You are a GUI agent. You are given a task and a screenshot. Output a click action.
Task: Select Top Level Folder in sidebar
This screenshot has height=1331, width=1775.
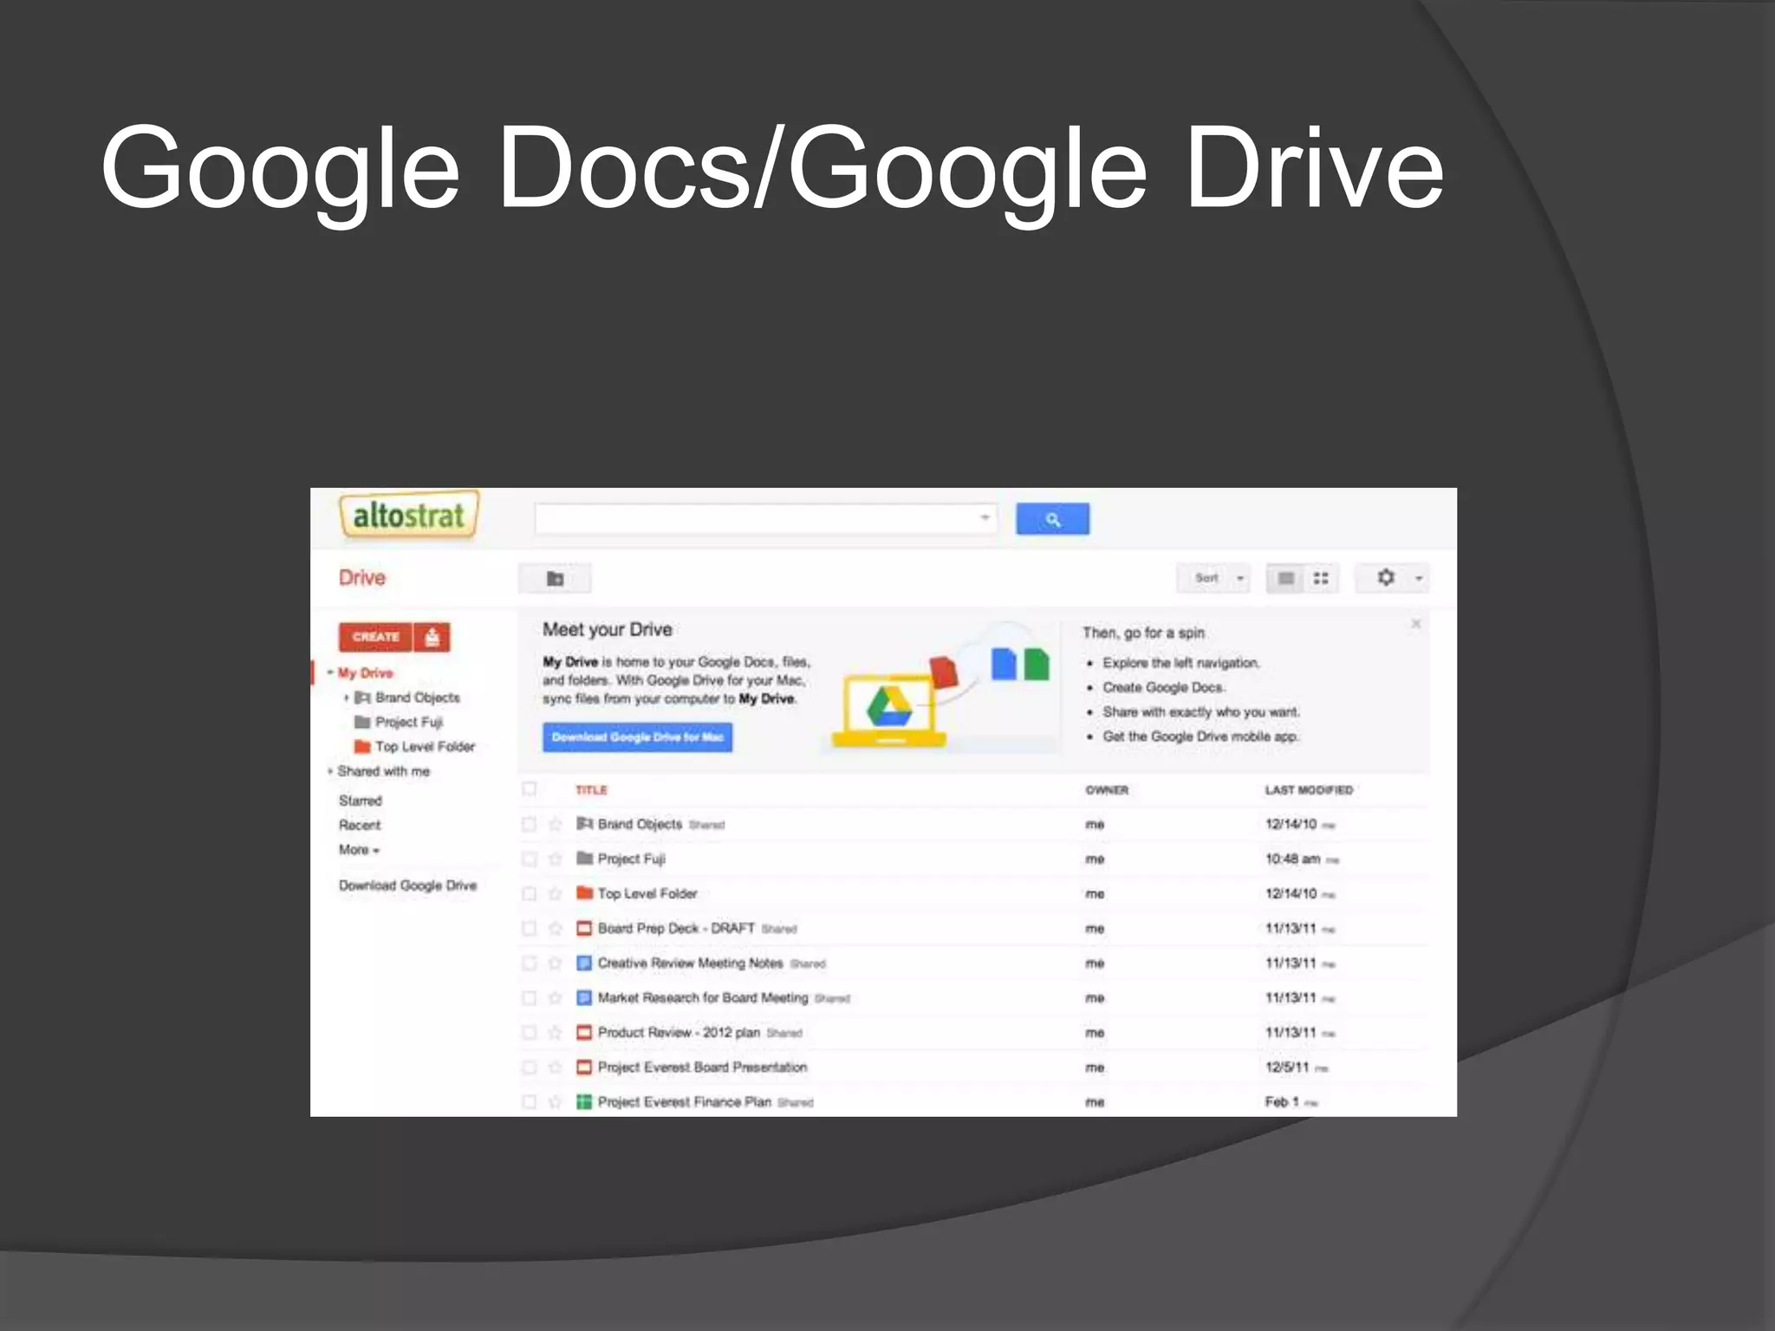click(425, 746)
